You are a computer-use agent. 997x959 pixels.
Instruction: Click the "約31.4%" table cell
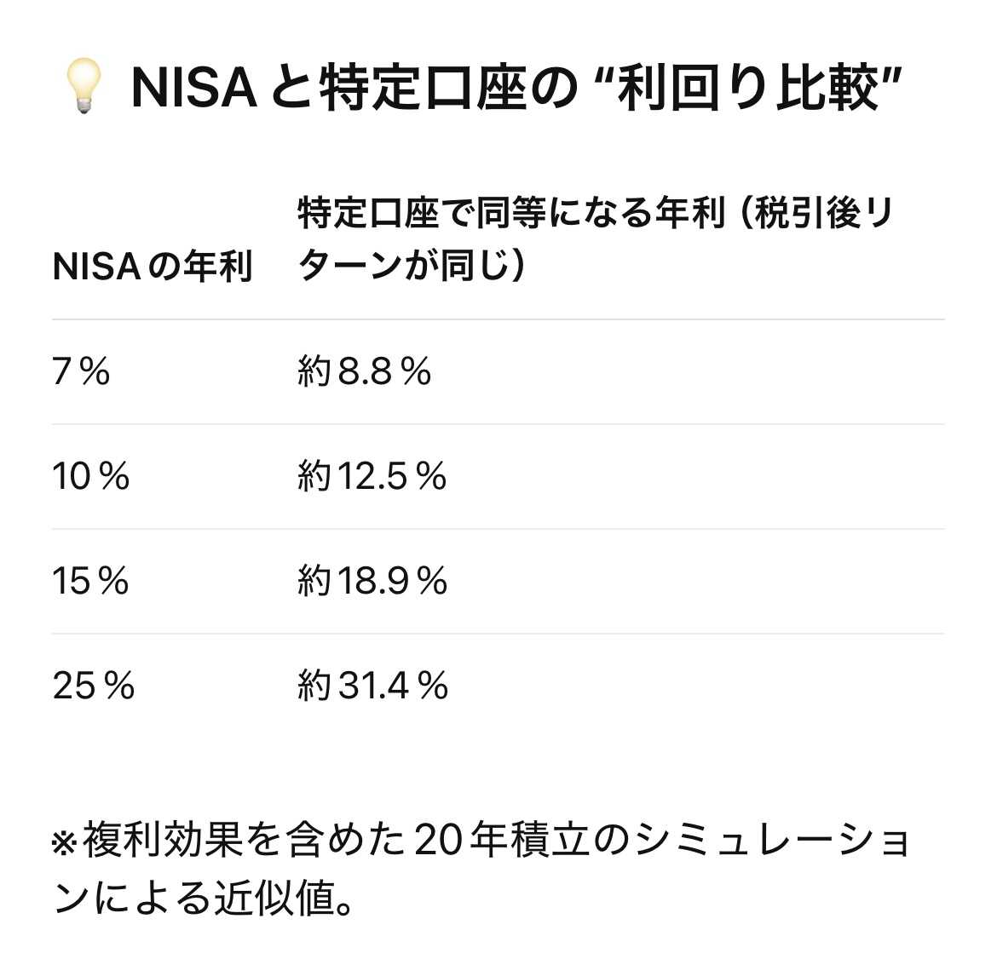[x=373, y=686]
